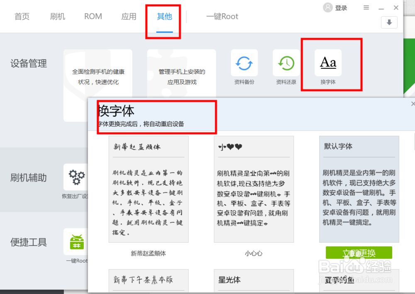Click the 登录 login link
415x294 pixels.
pyautogui.click(x=341, y=8)
